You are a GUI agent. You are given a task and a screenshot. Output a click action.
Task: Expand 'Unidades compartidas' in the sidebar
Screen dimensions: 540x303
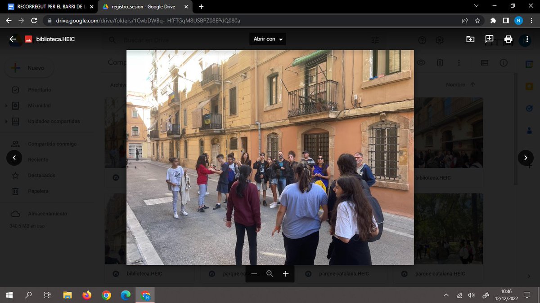tap(6, 121)
